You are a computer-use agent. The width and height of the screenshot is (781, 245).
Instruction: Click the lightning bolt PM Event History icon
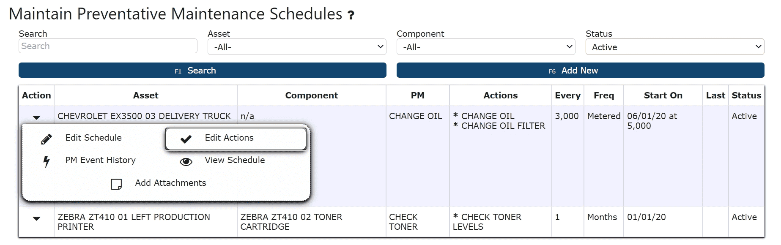pyautogui.click(x=47, y=161)
